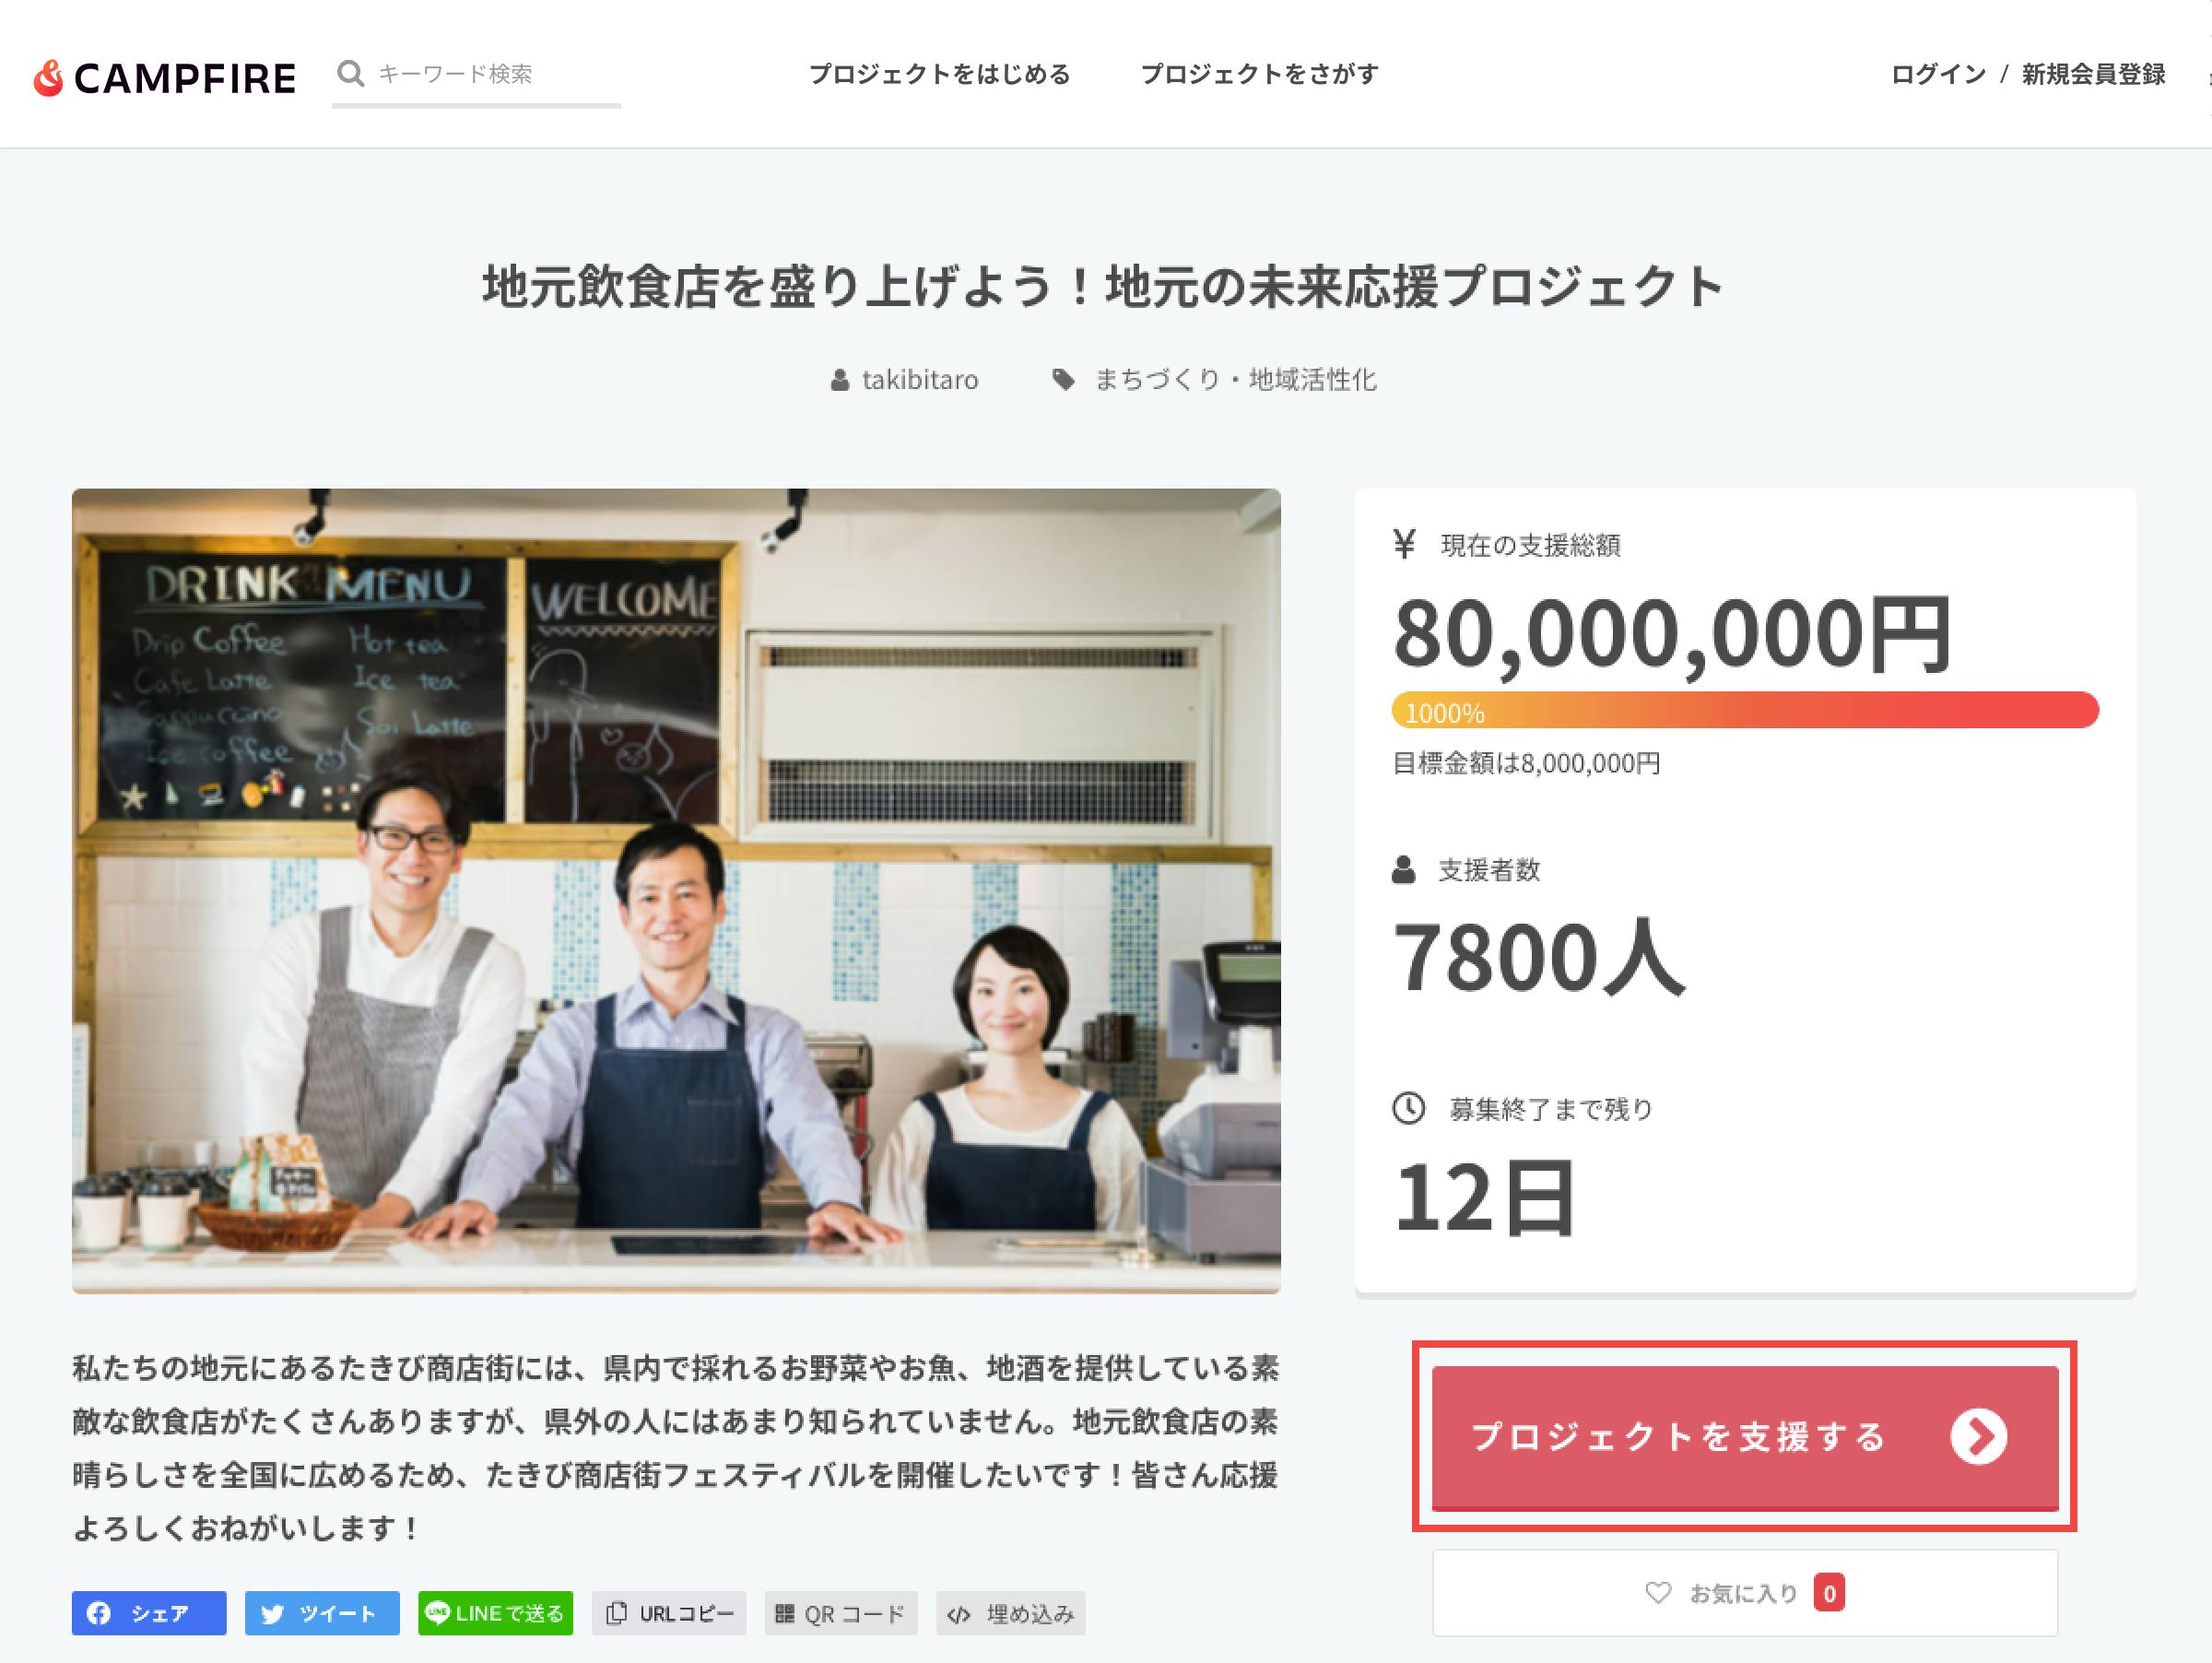This screenshot has height=1663, width=2212.
Task: Click the search magnifier icon
Action: tap(350, 73)
